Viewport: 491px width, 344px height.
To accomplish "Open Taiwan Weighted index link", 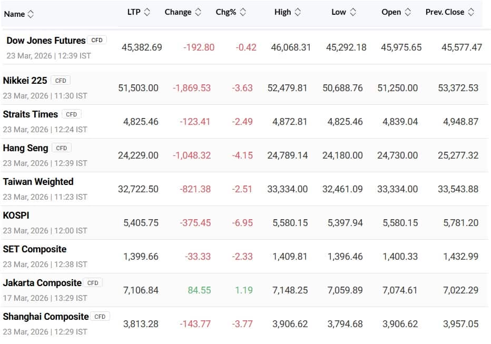I will [38, 182].
